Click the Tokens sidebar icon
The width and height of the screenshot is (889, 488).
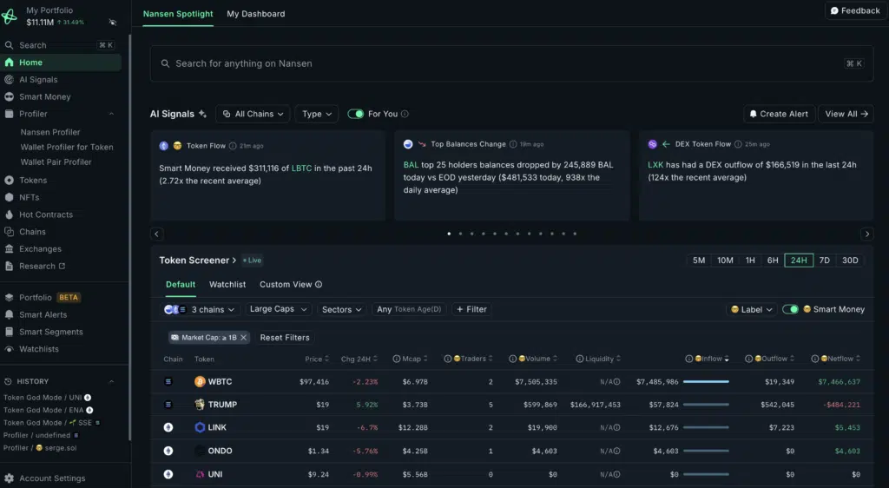point(9,181)
